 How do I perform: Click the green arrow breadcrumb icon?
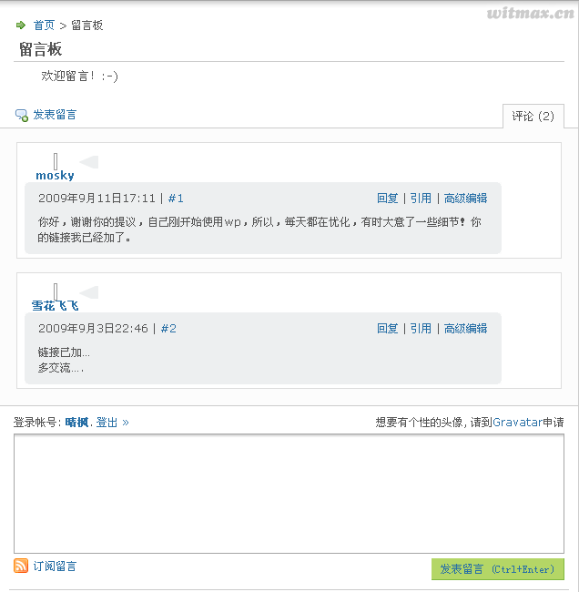tap(21, 26)
